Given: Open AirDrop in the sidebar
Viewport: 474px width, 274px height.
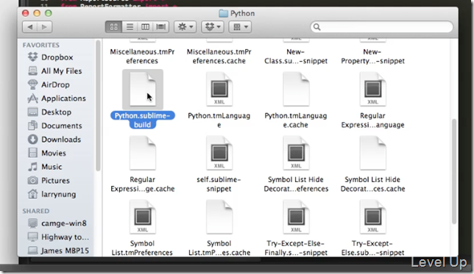Looking at the screenshot, I should (49, 84).
